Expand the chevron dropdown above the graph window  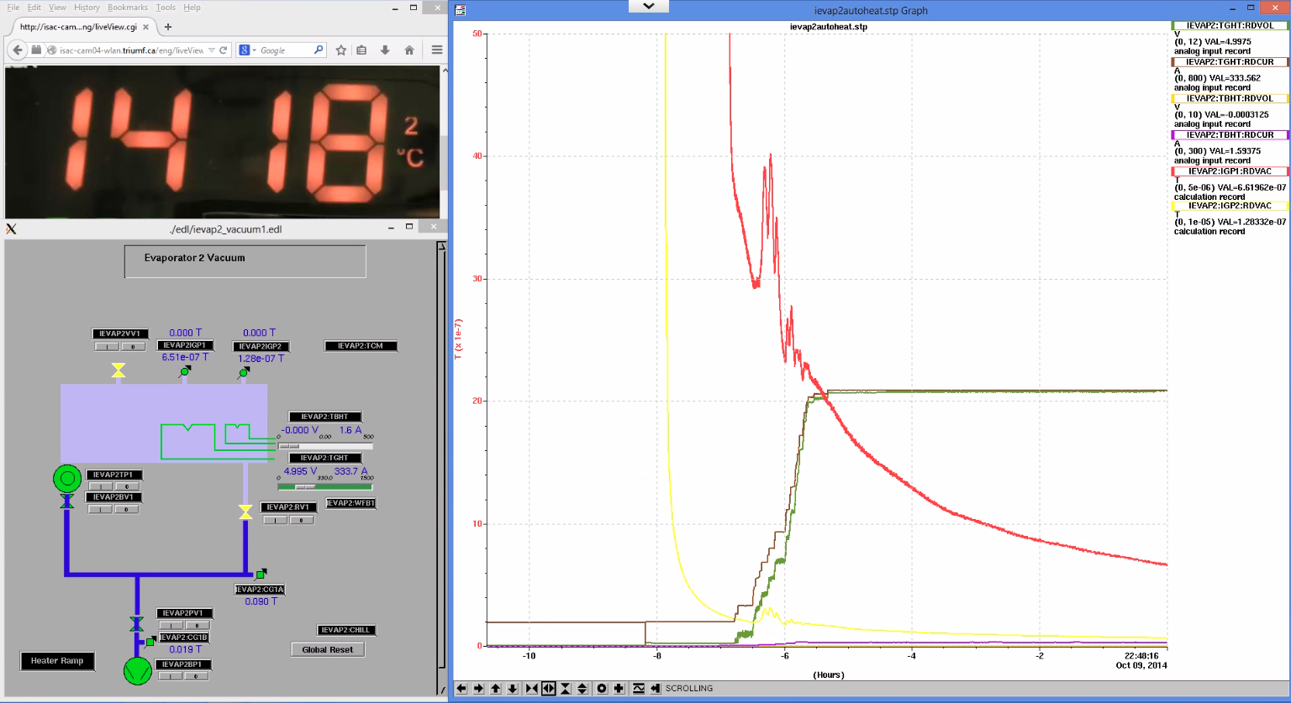point(649,6)
